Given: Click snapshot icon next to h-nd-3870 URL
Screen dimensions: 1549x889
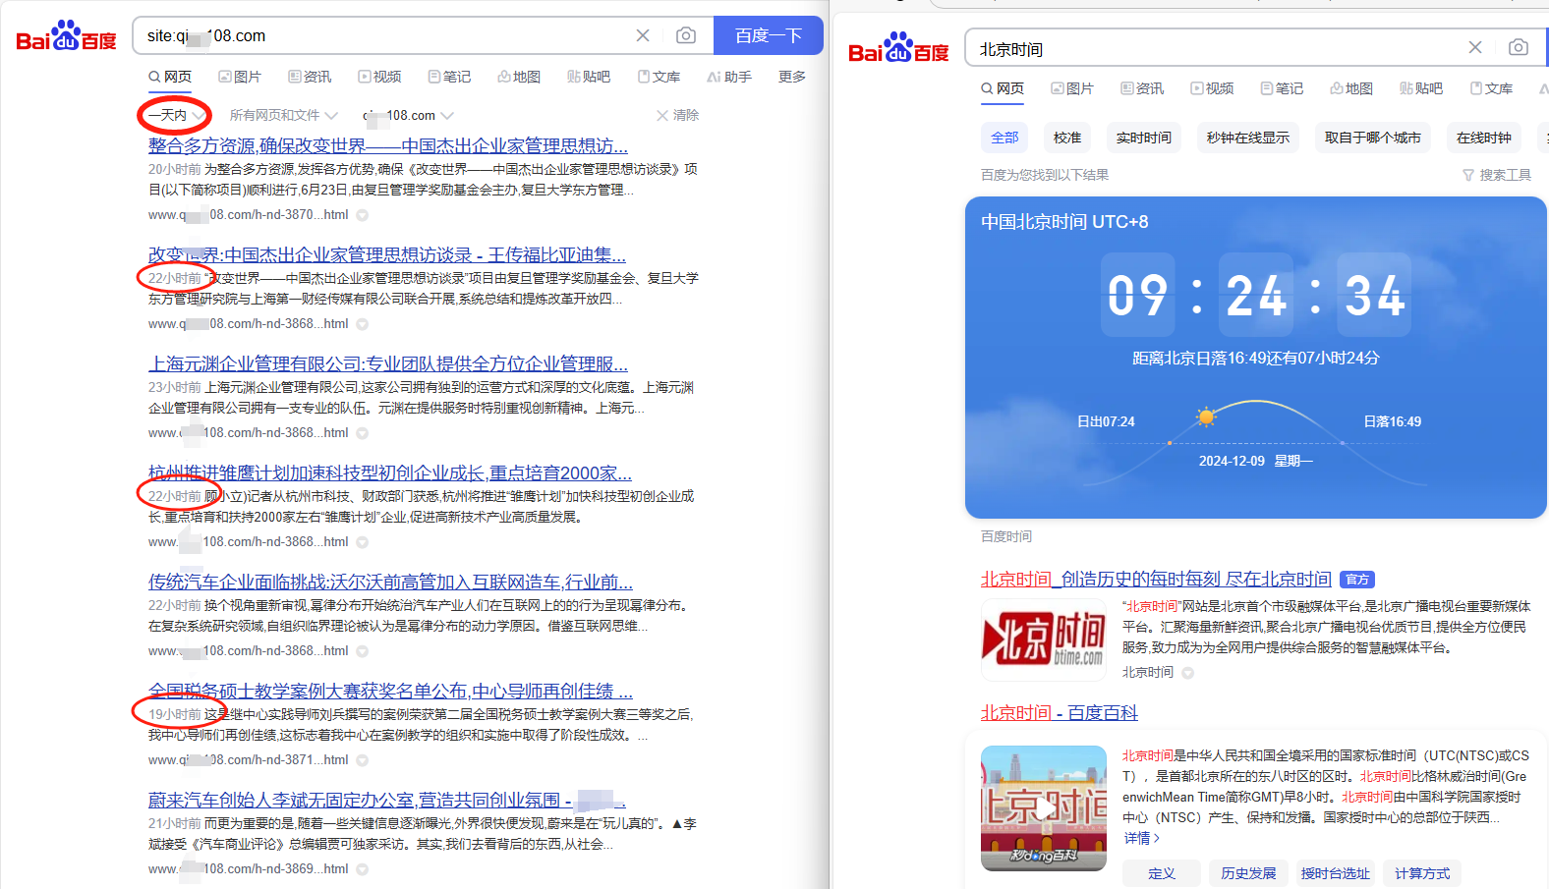Looking at the screenshot, I should tap(362, 215).
